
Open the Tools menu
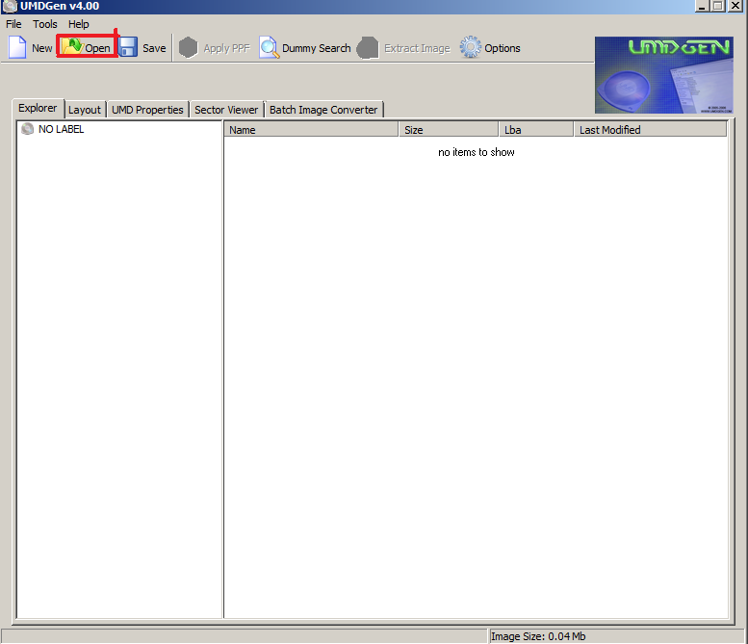[45, 24]
